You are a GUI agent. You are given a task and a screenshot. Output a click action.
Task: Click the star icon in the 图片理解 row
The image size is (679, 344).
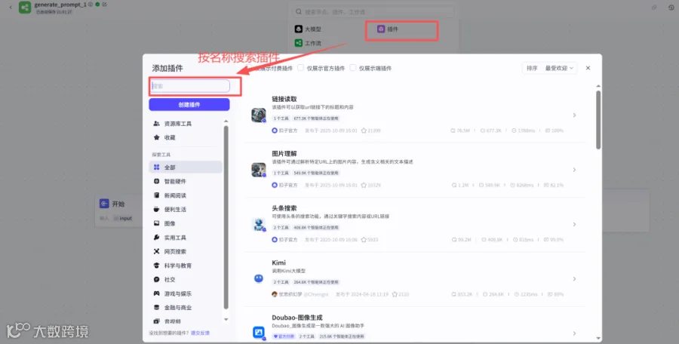[x=364, y=185]
